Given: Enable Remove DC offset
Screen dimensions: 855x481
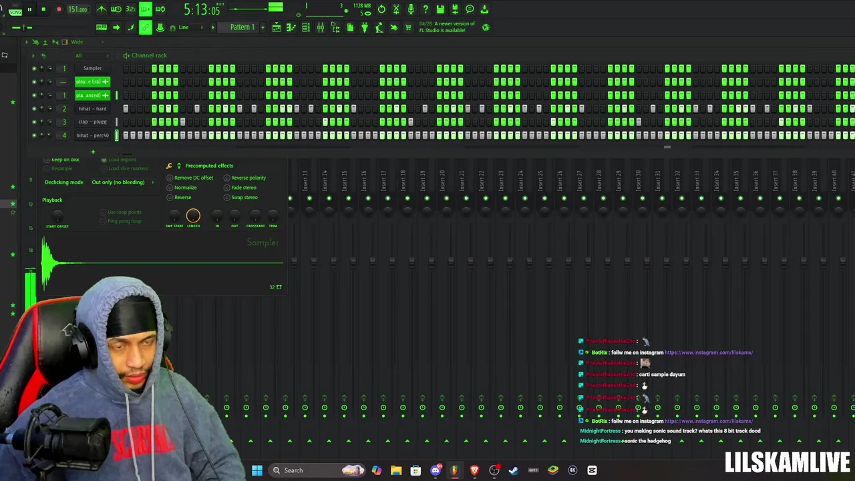Looking at the screenshot, I should tap(190, 178).
